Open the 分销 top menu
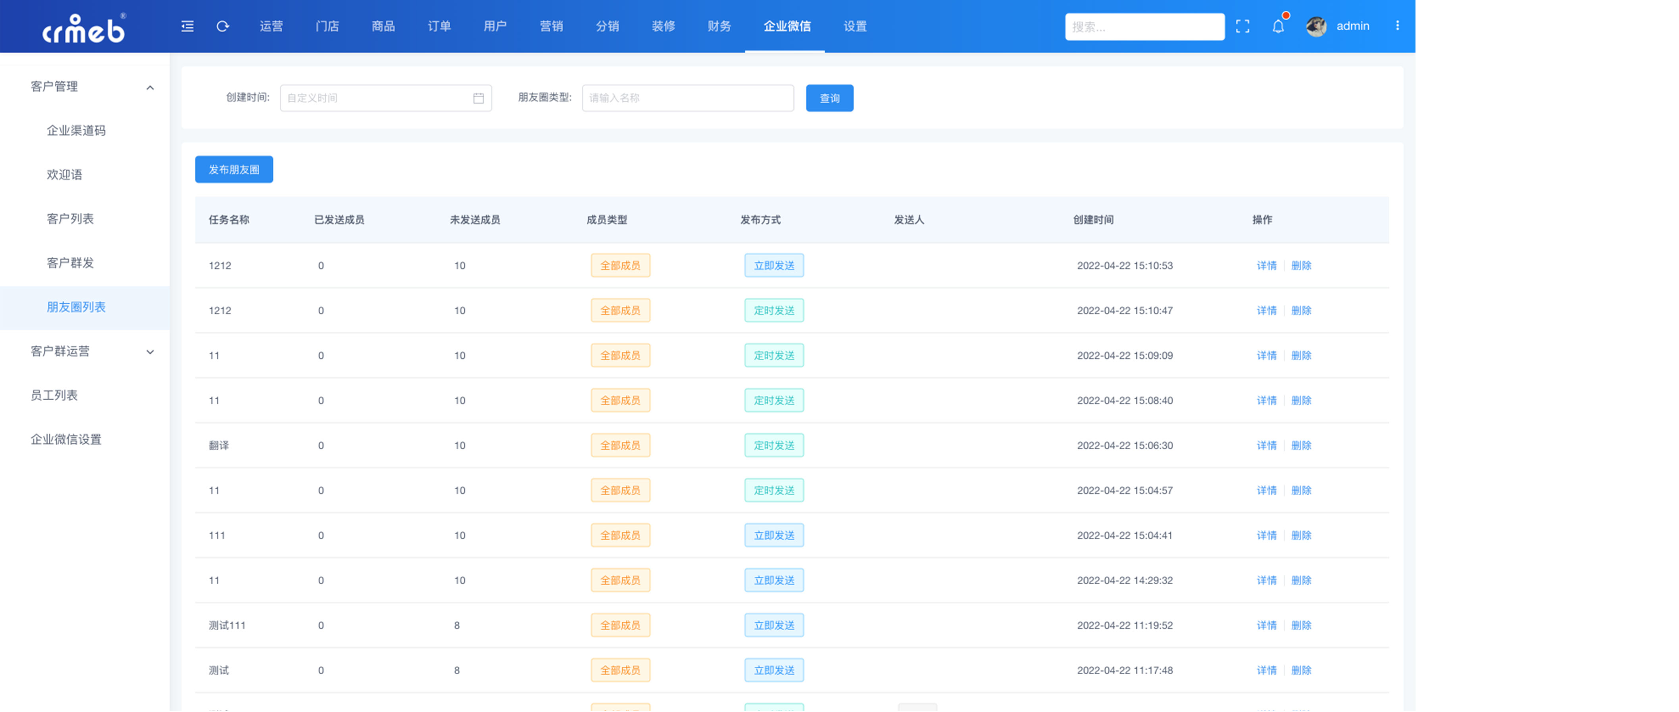This screenshot has width=1679, height=712. point(608,26)
